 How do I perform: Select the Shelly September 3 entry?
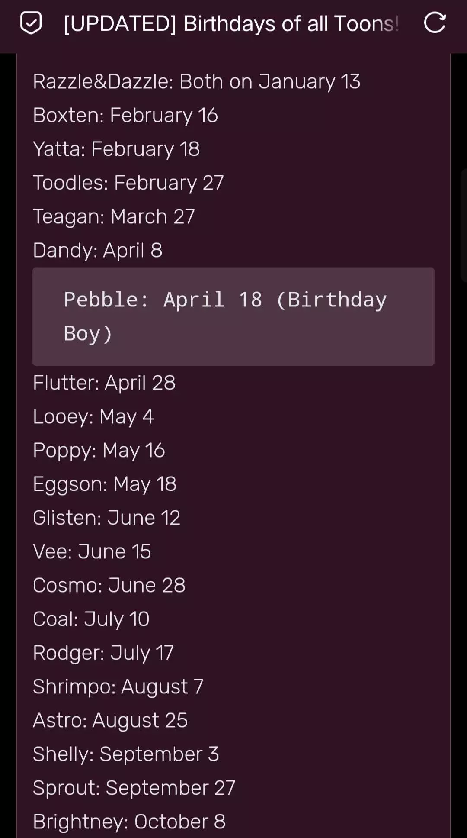[x=126, y=754]
